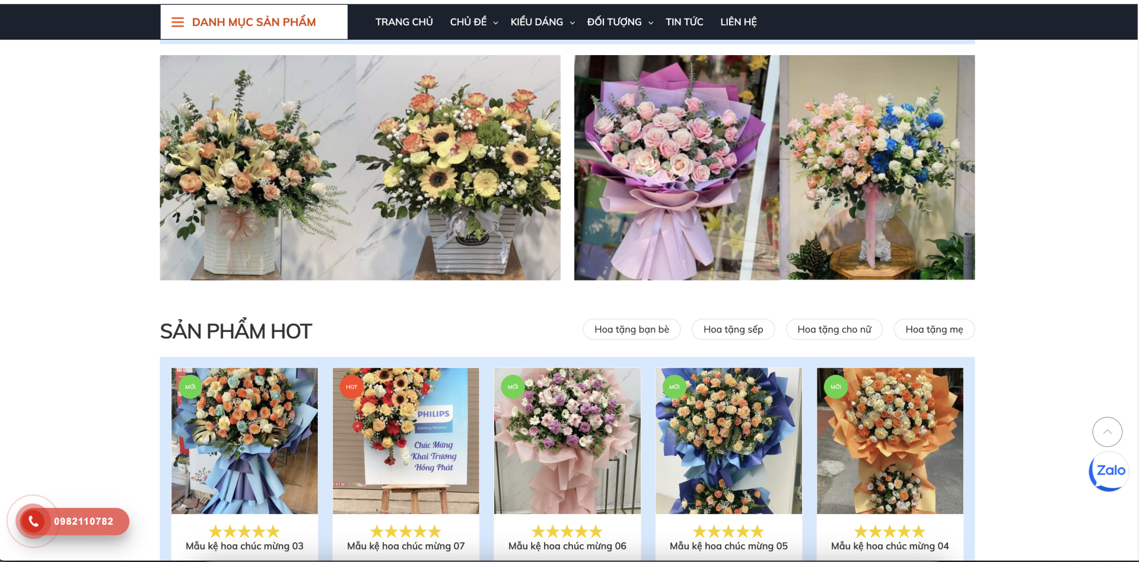Viewport: 1139px width, 562px height.
Task: Click the pink rose bouquet banner image
Action: pos(676,168)
